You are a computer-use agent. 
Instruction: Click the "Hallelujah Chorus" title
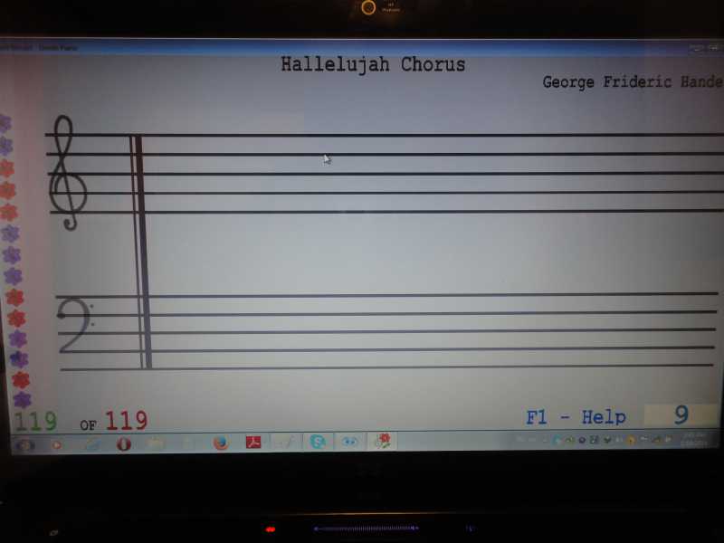coord(373,64)
